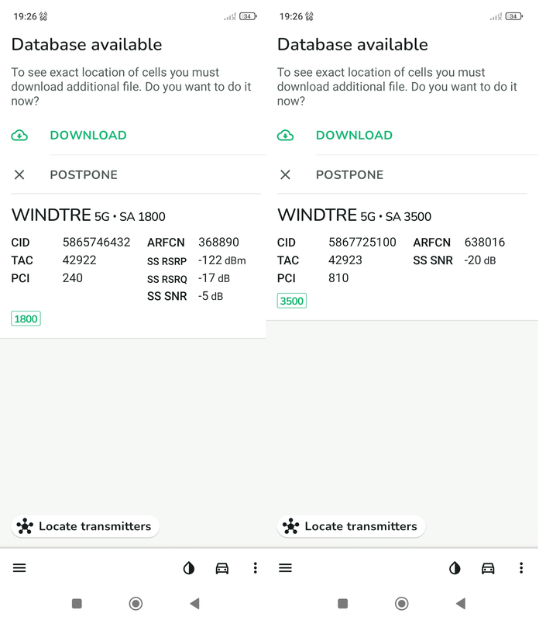Open hamburger menu in right screenshot
This screenshot has height=620, width=546.
(x=285, y=568)
